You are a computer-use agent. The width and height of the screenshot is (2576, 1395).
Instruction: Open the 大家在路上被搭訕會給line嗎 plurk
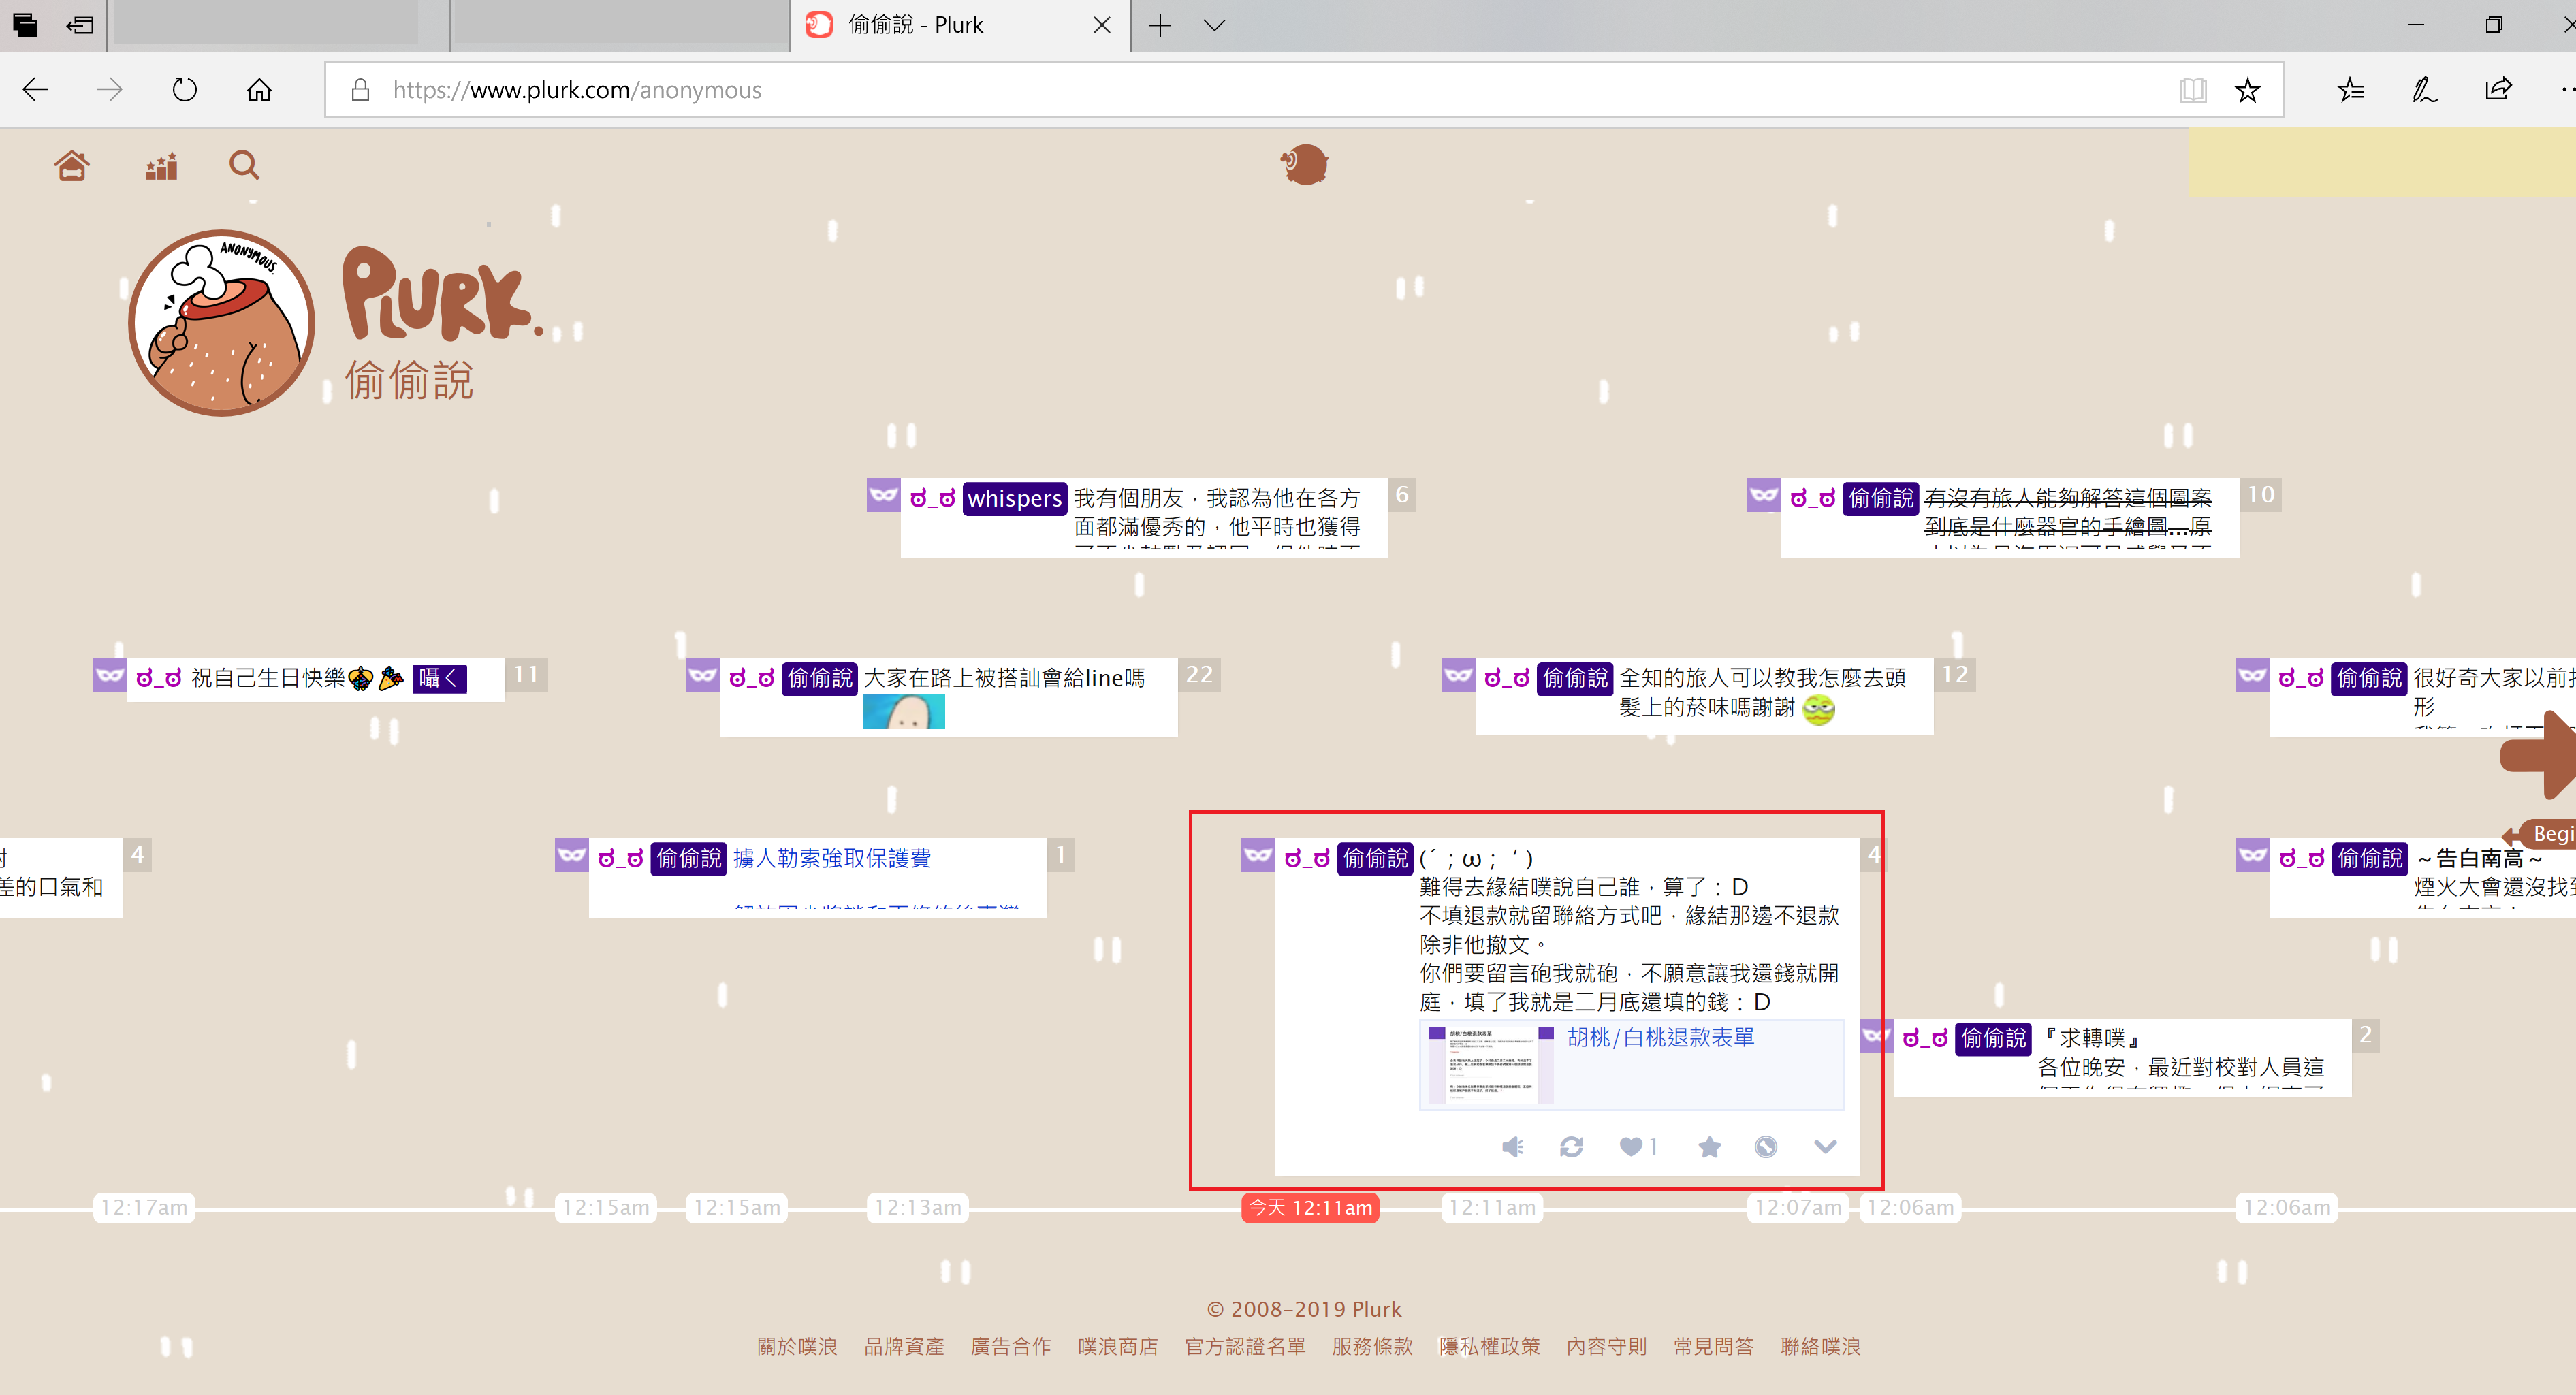click(1004, 678)
